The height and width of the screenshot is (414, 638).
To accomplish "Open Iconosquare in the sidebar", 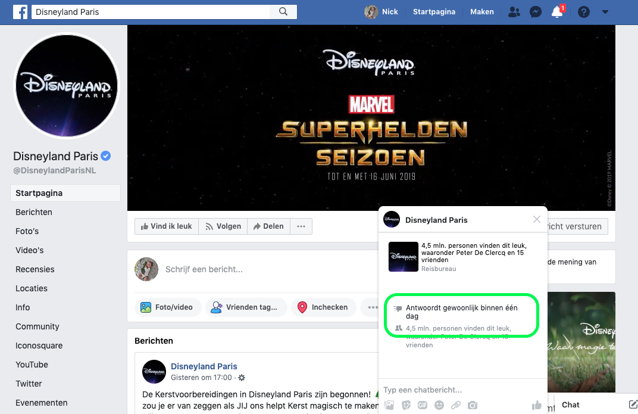I will (x=39, y=345).
